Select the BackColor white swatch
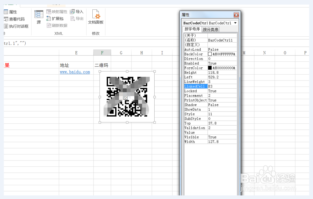This screenshot has height=199, width=313. click(210, 54)
